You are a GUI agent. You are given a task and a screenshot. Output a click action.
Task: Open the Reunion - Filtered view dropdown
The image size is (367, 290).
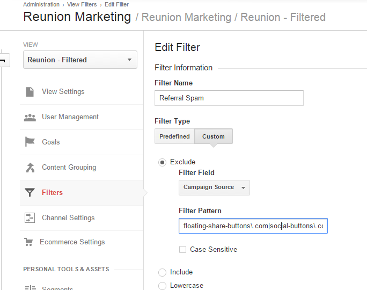(x=80, y=60)
